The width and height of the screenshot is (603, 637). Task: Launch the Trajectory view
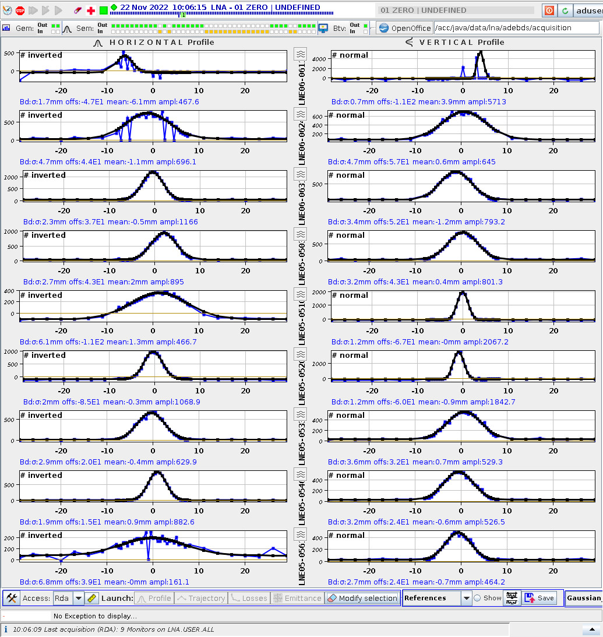point(202,598)
